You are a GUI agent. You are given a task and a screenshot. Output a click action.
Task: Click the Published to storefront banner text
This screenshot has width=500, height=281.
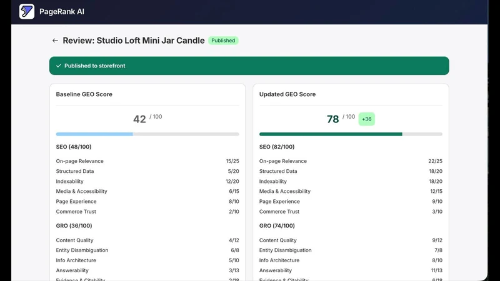tap(95, 66)
